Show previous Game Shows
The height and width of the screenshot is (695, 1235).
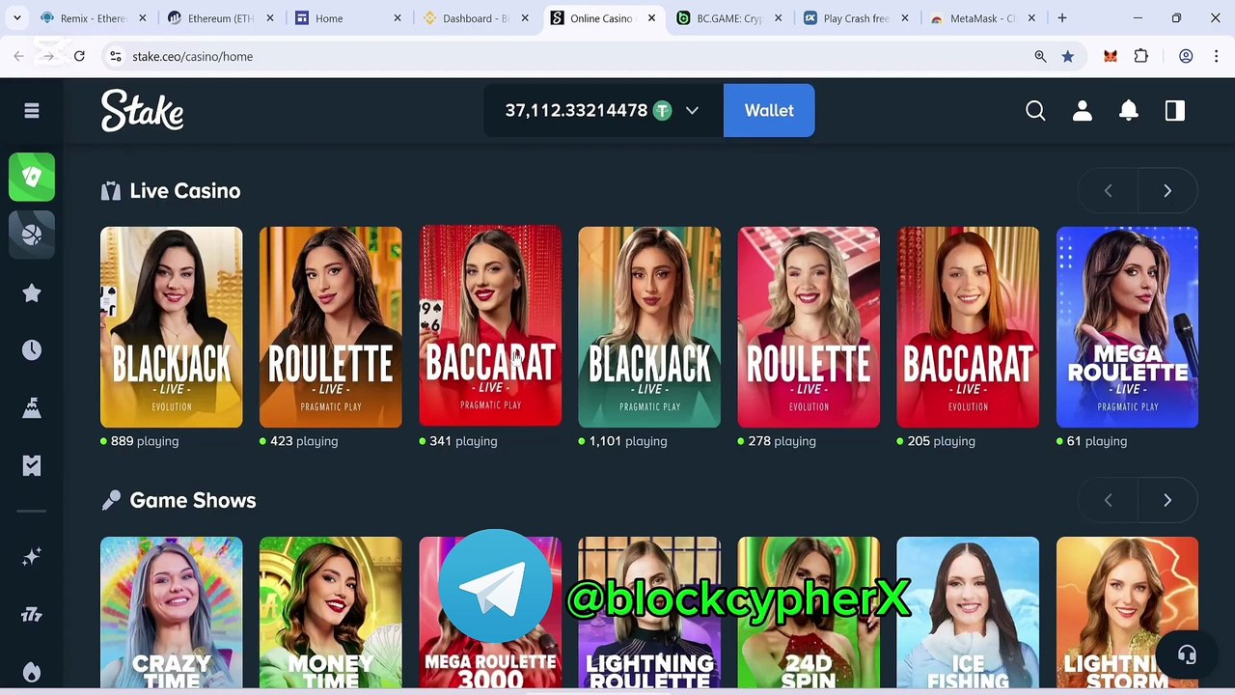[x=1108, y=501]
